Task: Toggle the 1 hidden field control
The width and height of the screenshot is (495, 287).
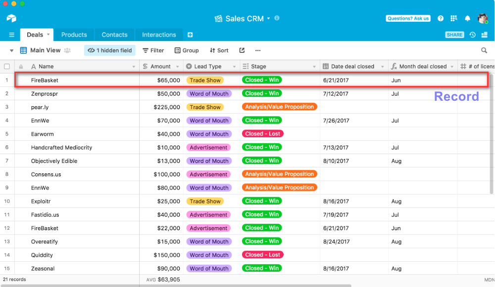Action: click(x=110, y=50)
